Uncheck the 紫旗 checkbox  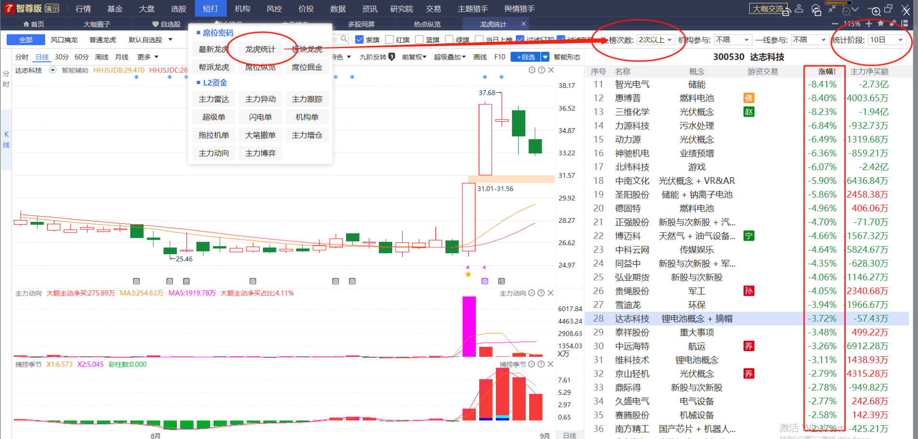[359, 39]
